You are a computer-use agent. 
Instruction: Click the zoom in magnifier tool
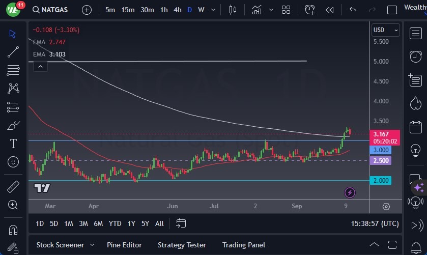13,205
